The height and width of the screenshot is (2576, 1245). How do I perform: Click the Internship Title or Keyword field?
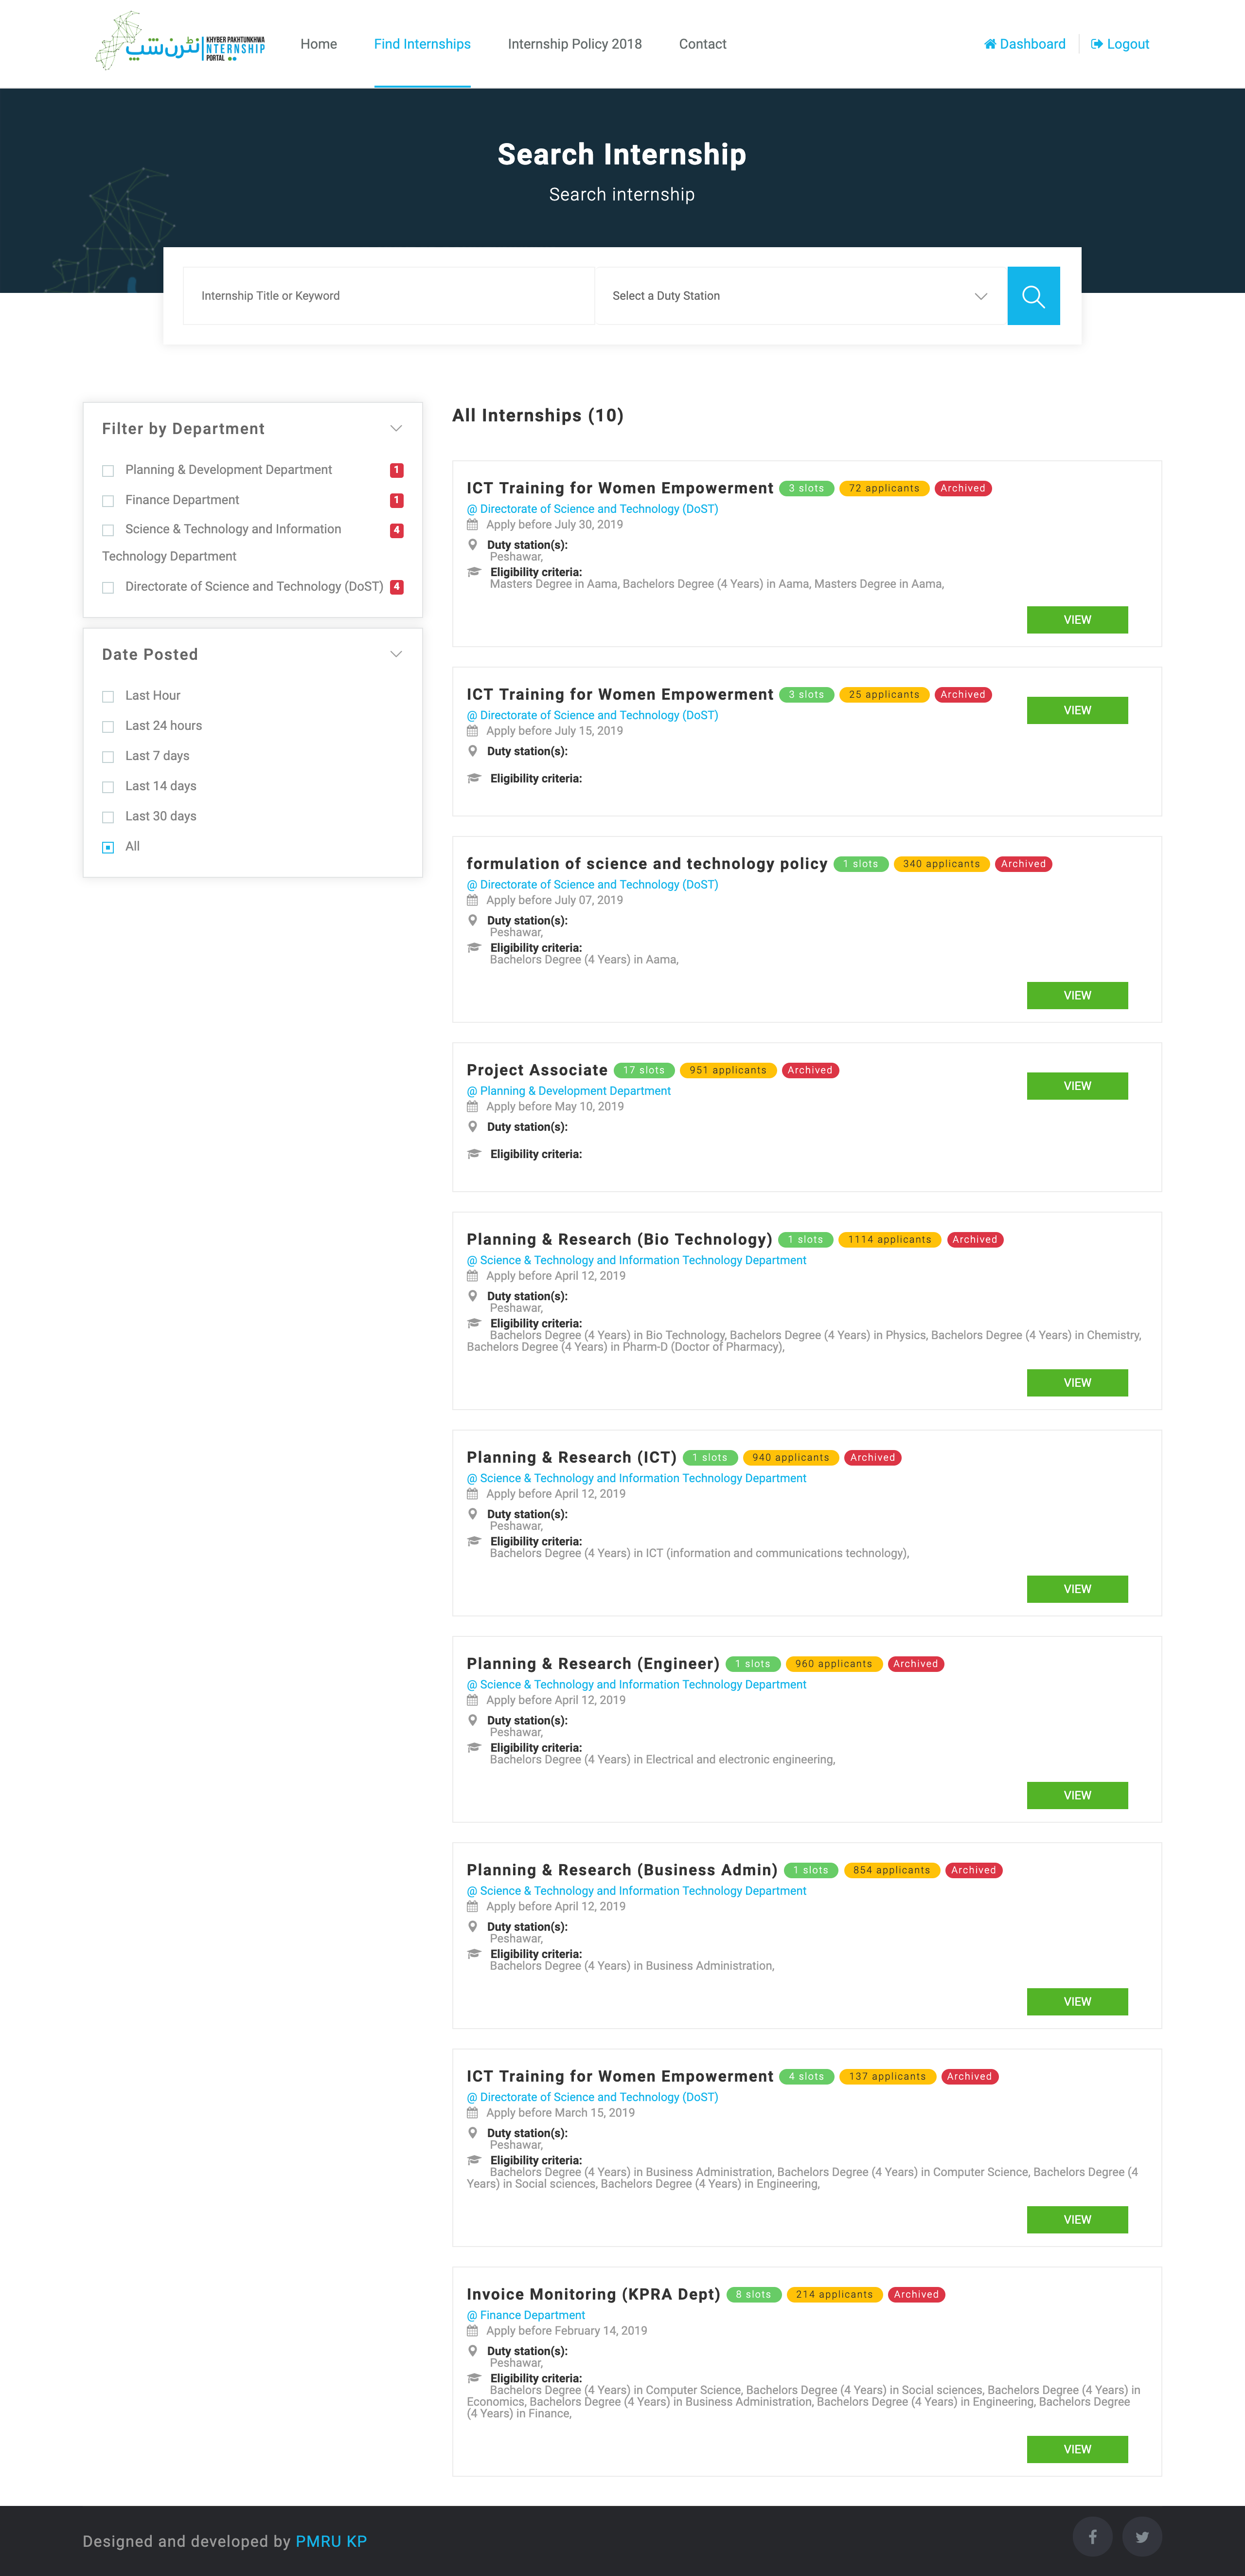click(388, 296)
